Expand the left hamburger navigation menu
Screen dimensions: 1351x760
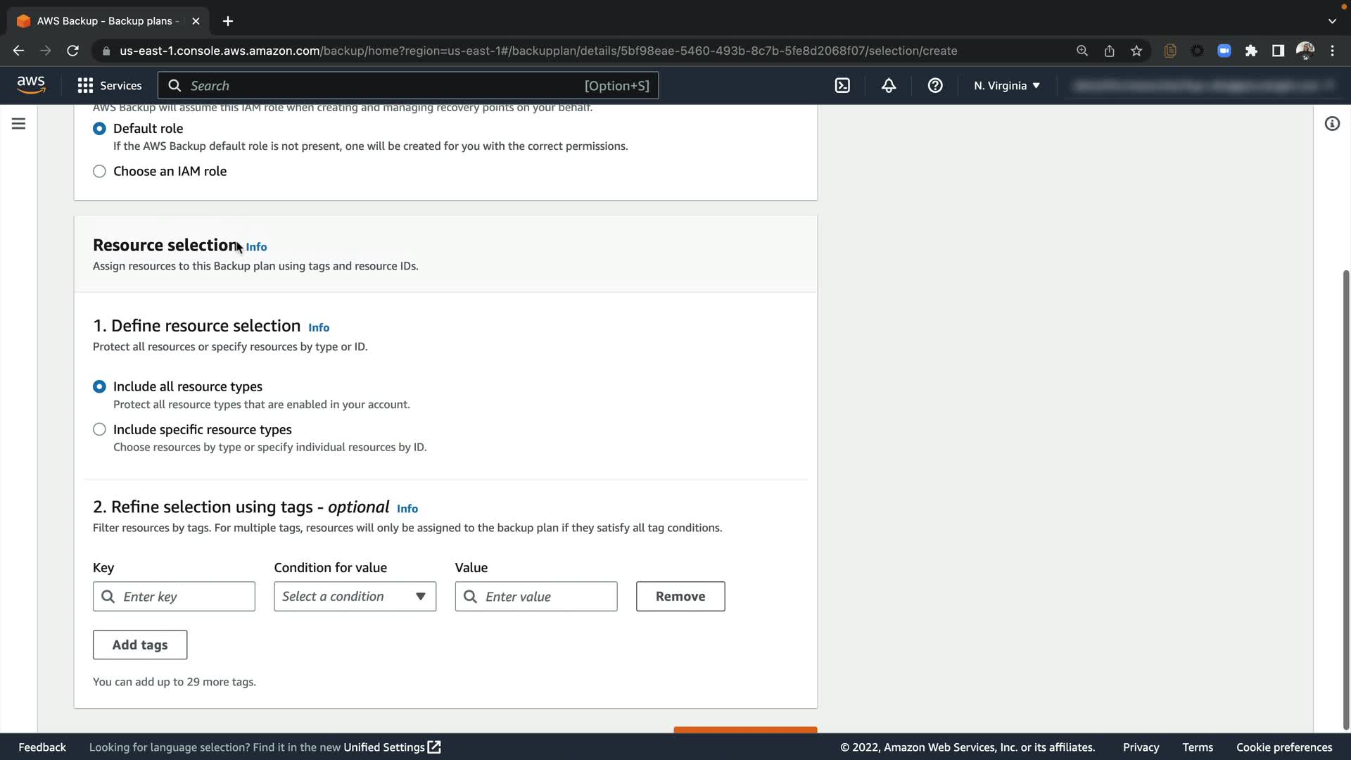(x=19, y=124)
